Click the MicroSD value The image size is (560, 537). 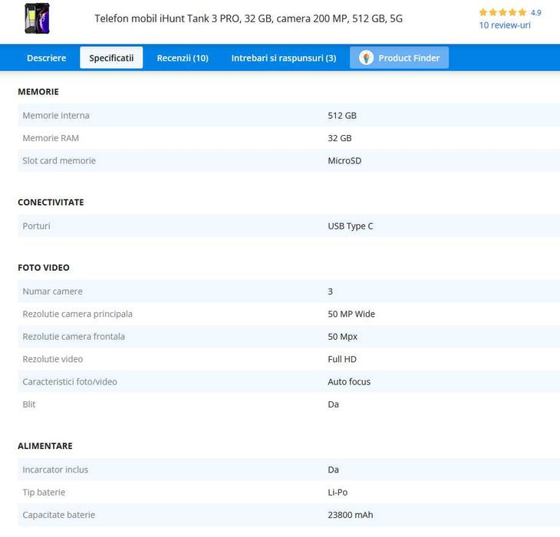344,160
